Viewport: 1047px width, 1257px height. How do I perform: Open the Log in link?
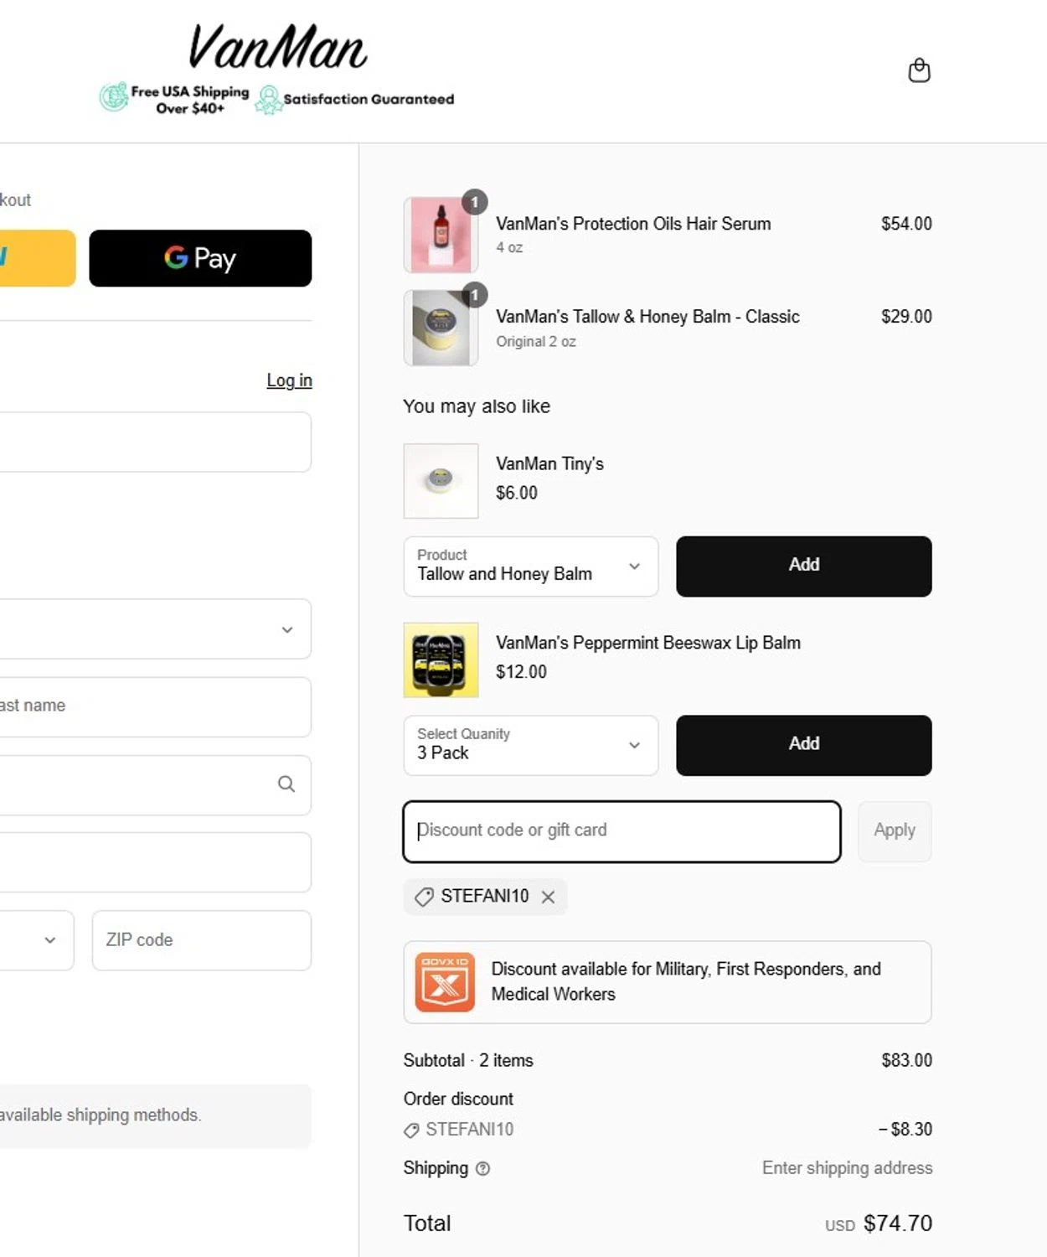(x=289, y=380)
